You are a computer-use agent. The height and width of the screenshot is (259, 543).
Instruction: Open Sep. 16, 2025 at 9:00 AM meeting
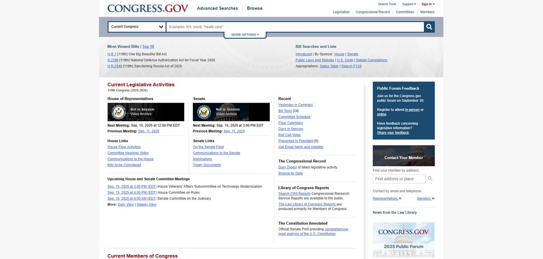pyautogui.click(x=132, y=198)
